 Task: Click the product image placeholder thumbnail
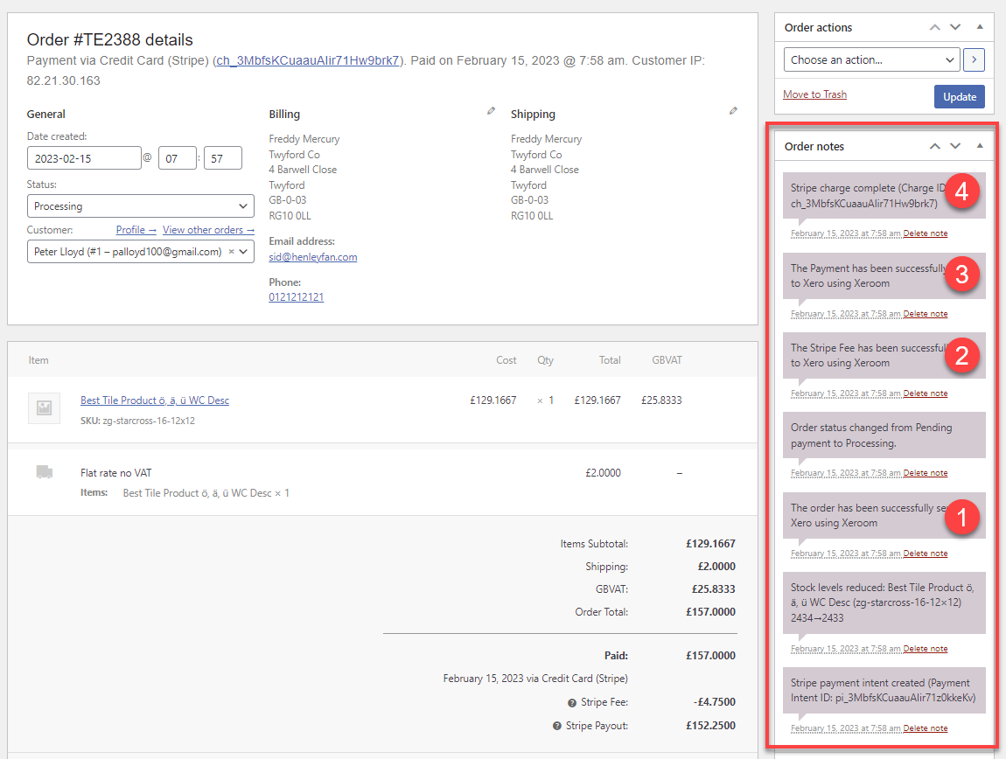point(45,408)
